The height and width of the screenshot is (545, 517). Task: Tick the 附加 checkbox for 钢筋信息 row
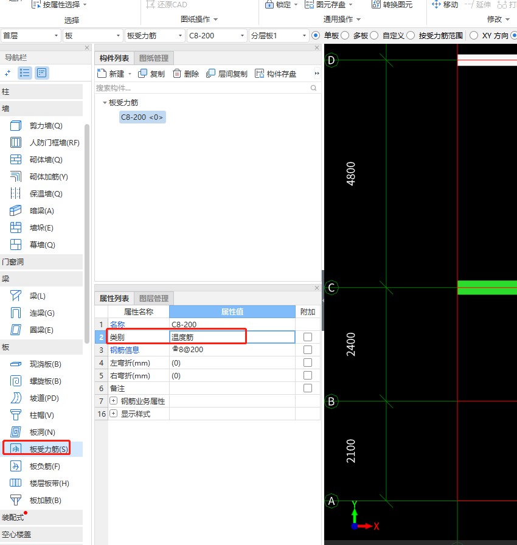(x=308, y=350)
